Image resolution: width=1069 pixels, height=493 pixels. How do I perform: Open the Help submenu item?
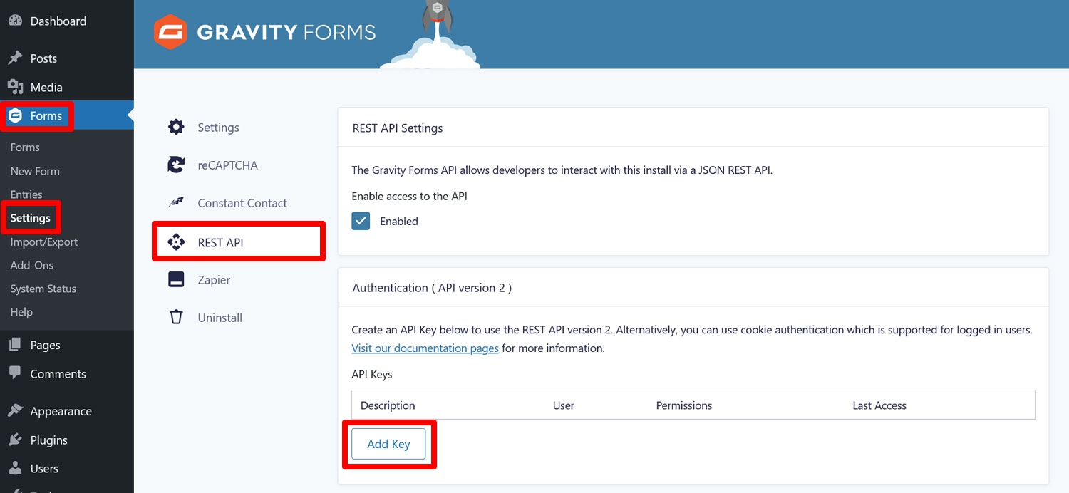click(x=21, y=312)
